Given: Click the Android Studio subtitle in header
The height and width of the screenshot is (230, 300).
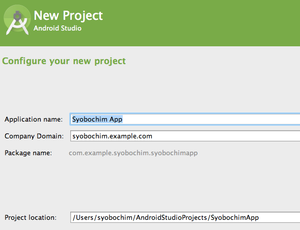Looking at the screenshot, I should pos(58,28).
